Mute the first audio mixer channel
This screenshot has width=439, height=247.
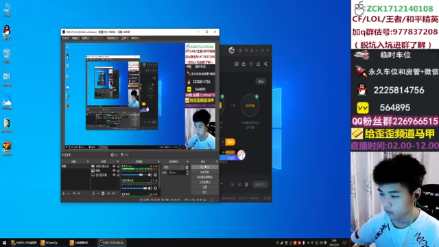[x=150, y=175]
